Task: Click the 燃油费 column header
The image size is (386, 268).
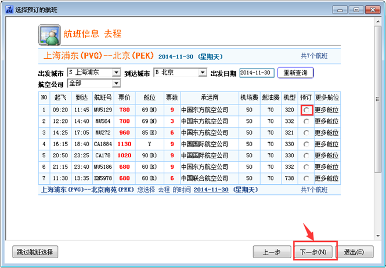Action: tap(270, 97)
